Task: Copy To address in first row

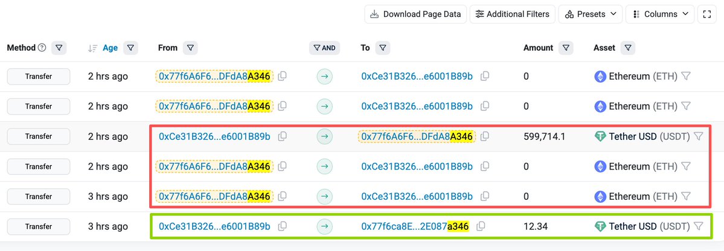Action: coord(485,76)
